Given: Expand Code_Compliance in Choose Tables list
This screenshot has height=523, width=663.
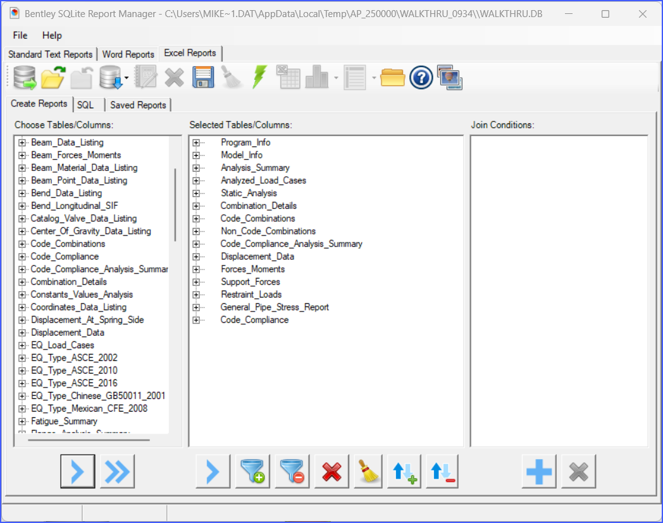Looking at the screenshot, I should click(x=22, y=257).
